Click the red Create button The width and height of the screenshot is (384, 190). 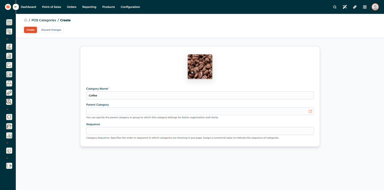(x=30, y=30)
